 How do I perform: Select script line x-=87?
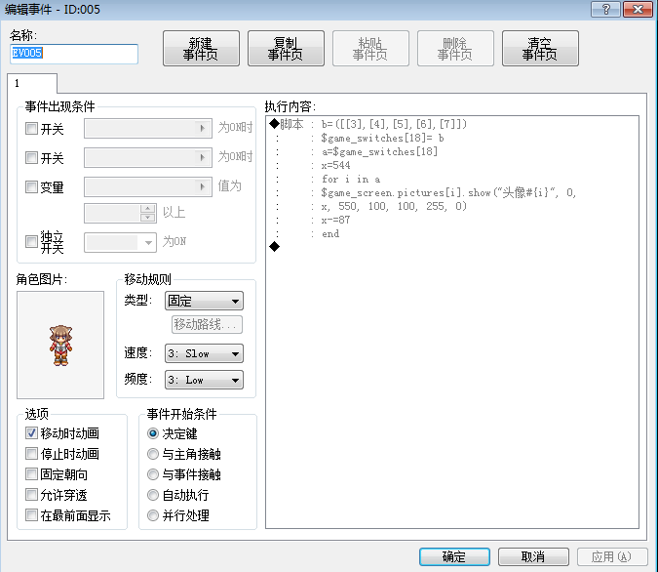click(335, 221)
